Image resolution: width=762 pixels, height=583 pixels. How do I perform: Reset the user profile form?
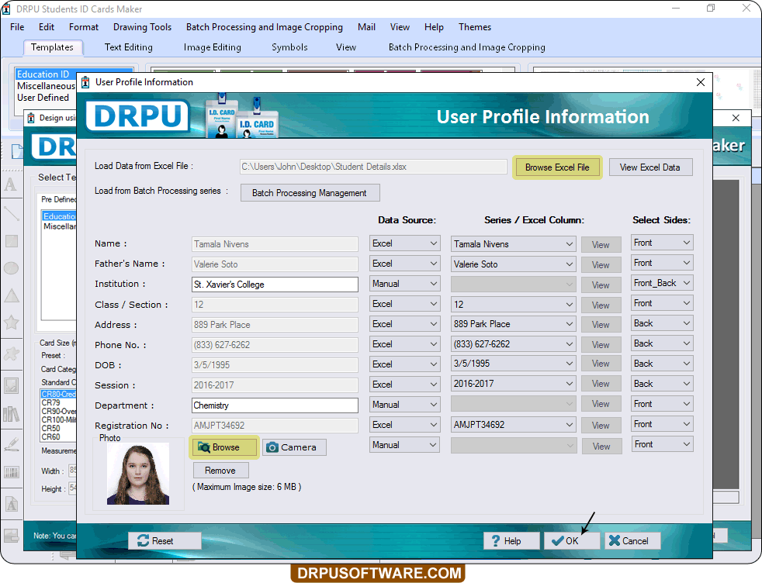(165, 541)
